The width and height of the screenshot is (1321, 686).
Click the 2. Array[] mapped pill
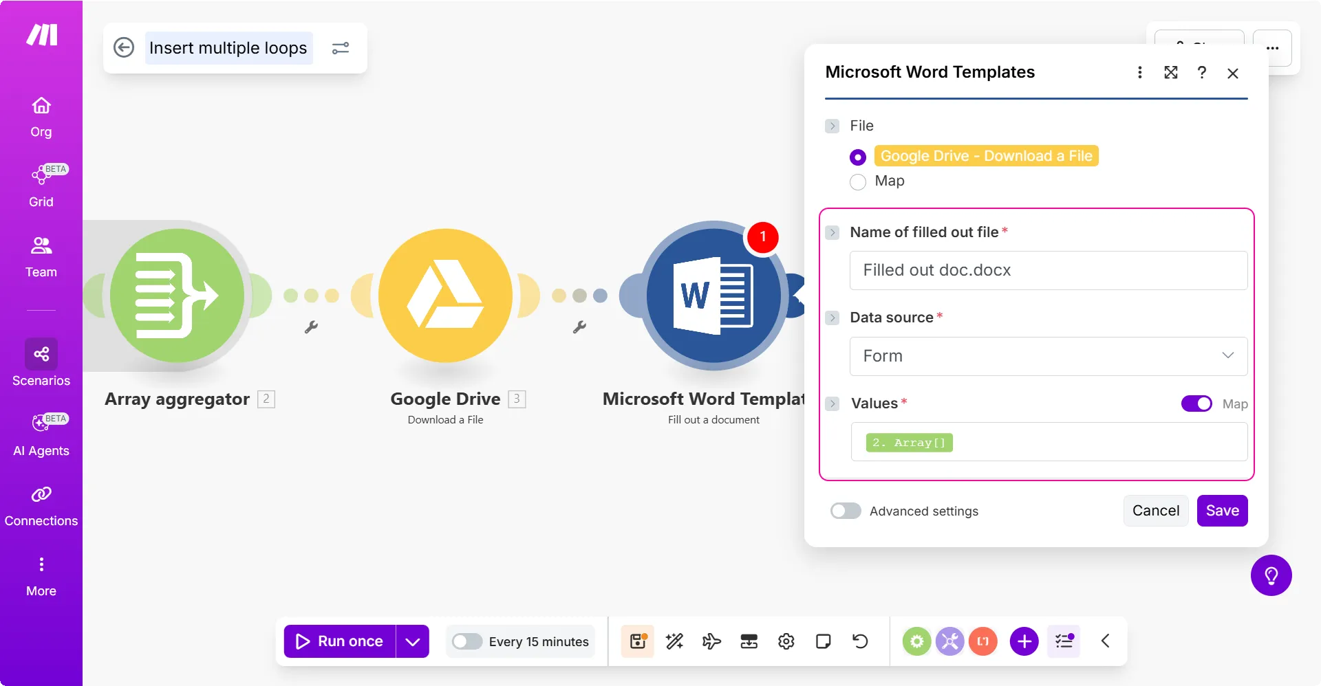(909, 443)
